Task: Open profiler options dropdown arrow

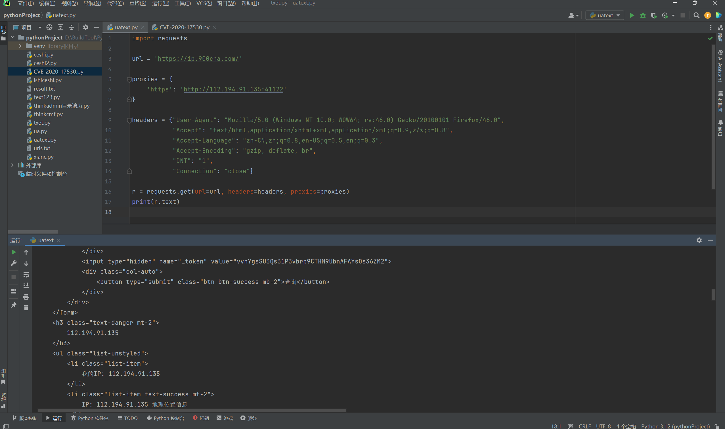Action: click(x=673, y=16)
